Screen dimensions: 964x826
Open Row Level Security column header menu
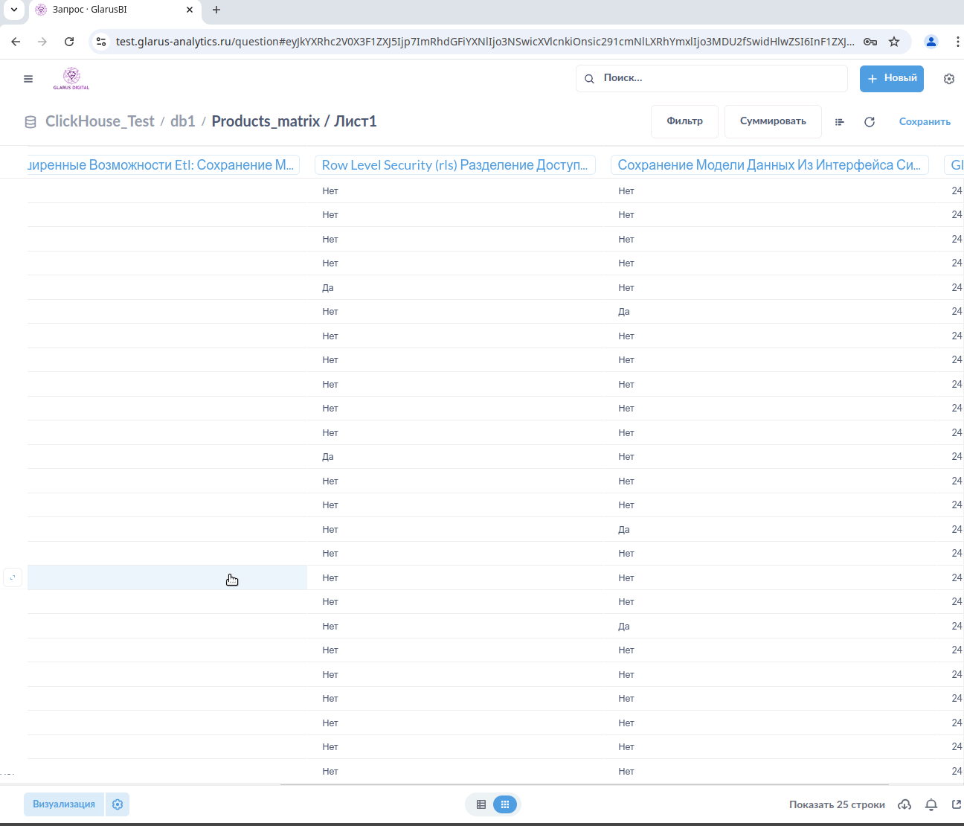pos(454,165)
